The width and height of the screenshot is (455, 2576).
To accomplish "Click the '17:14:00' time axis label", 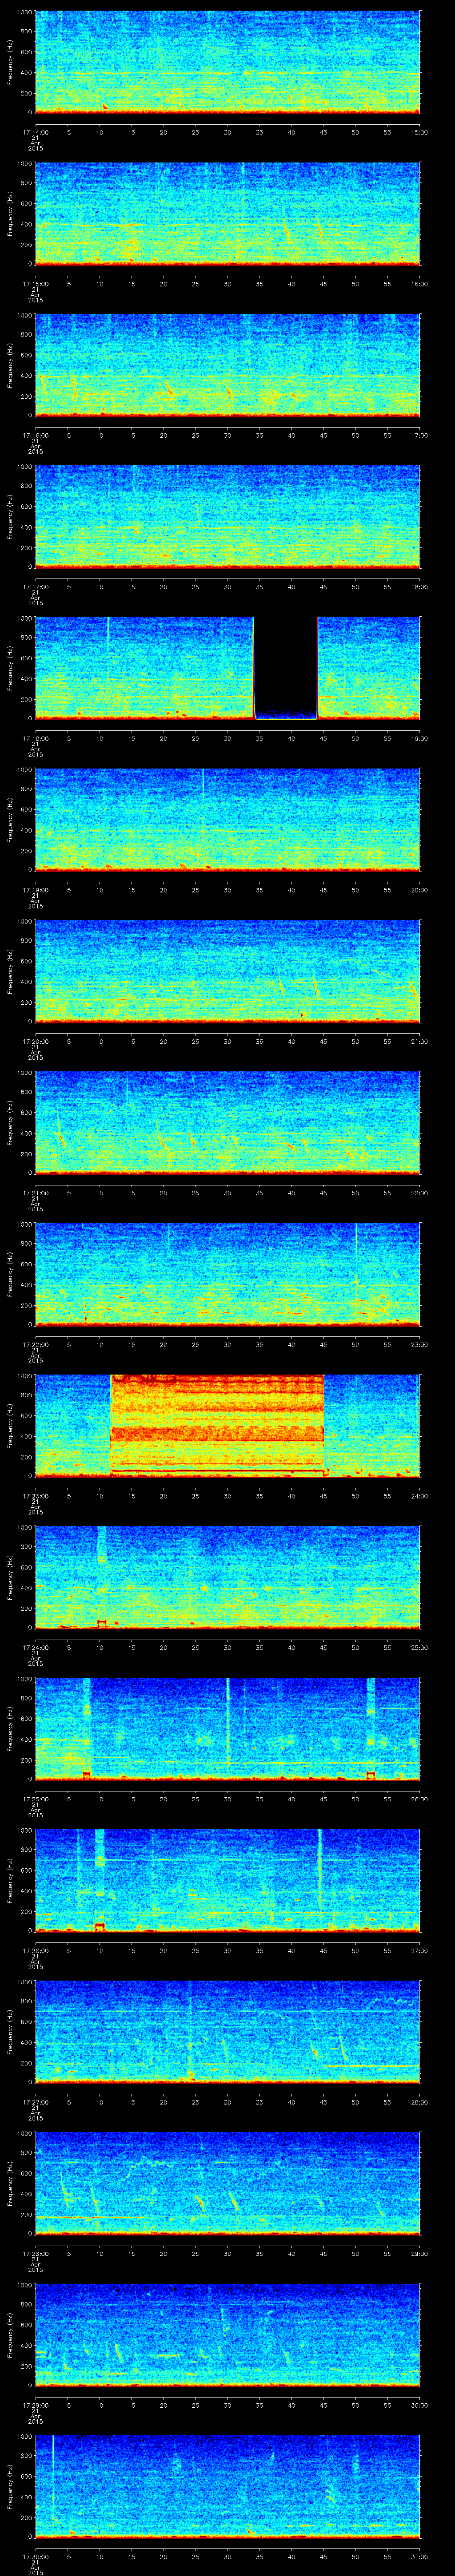I will tap(35, 132).
